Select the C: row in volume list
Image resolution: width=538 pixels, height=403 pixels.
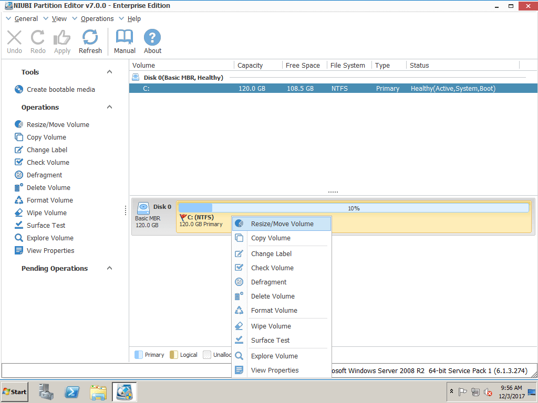click(333, 88)
